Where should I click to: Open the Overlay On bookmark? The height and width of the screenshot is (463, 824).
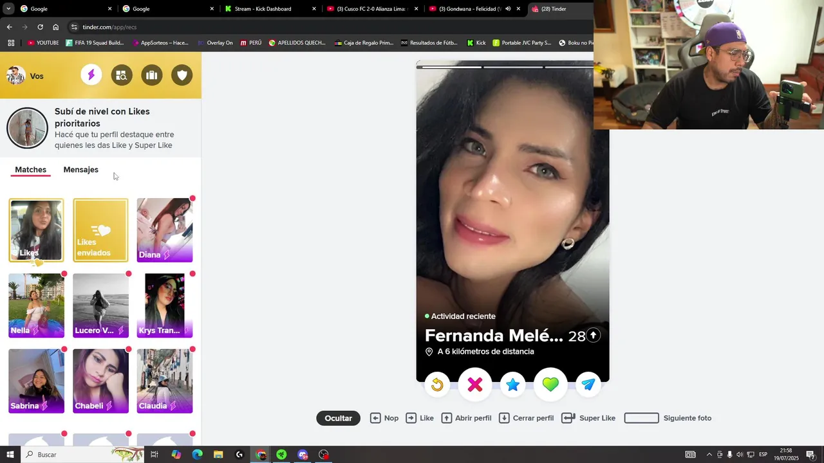[215, 43]
